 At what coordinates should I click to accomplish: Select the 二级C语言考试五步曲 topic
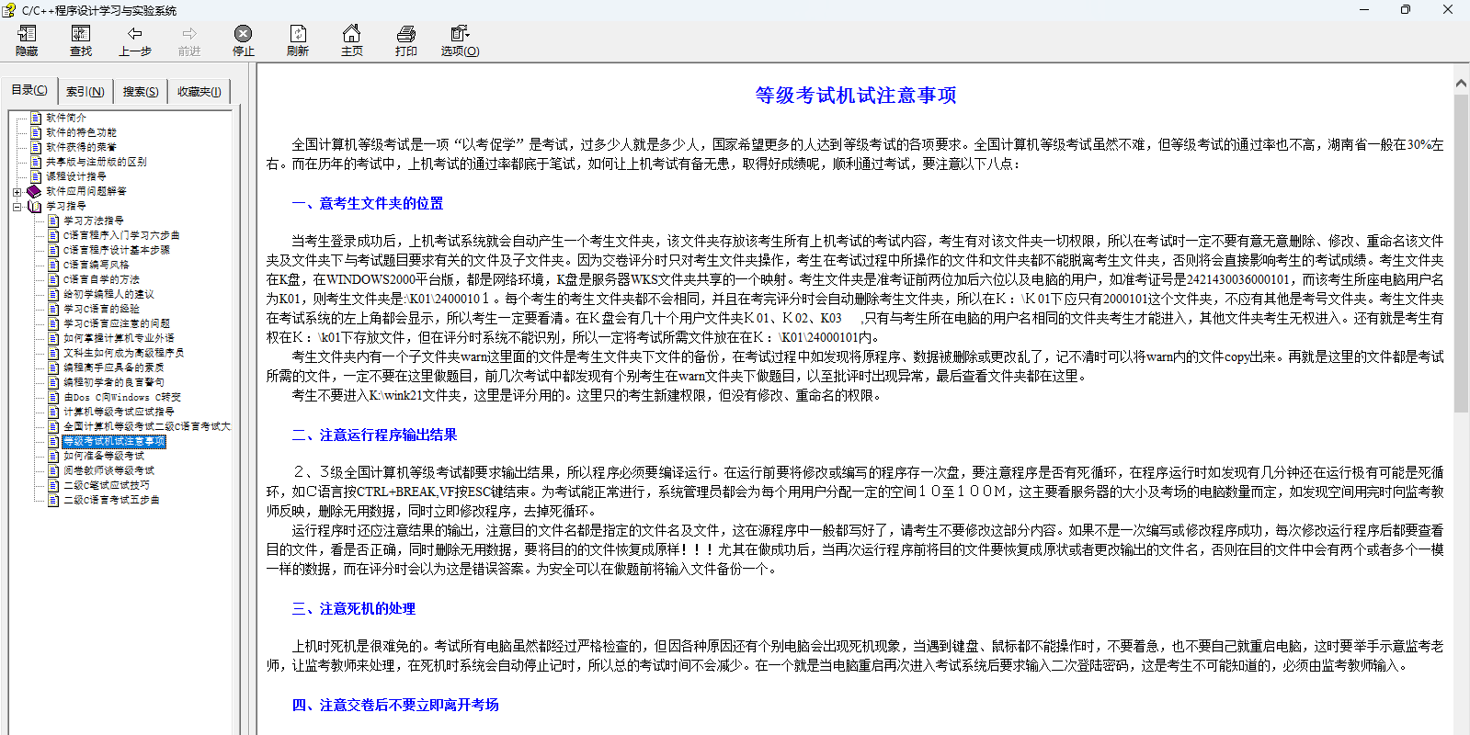pos(111,500)
